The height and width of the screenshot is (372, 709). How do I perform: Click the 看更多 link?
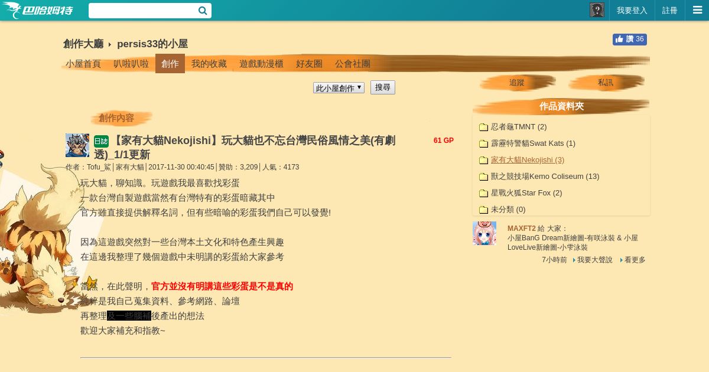coord(635,260)
